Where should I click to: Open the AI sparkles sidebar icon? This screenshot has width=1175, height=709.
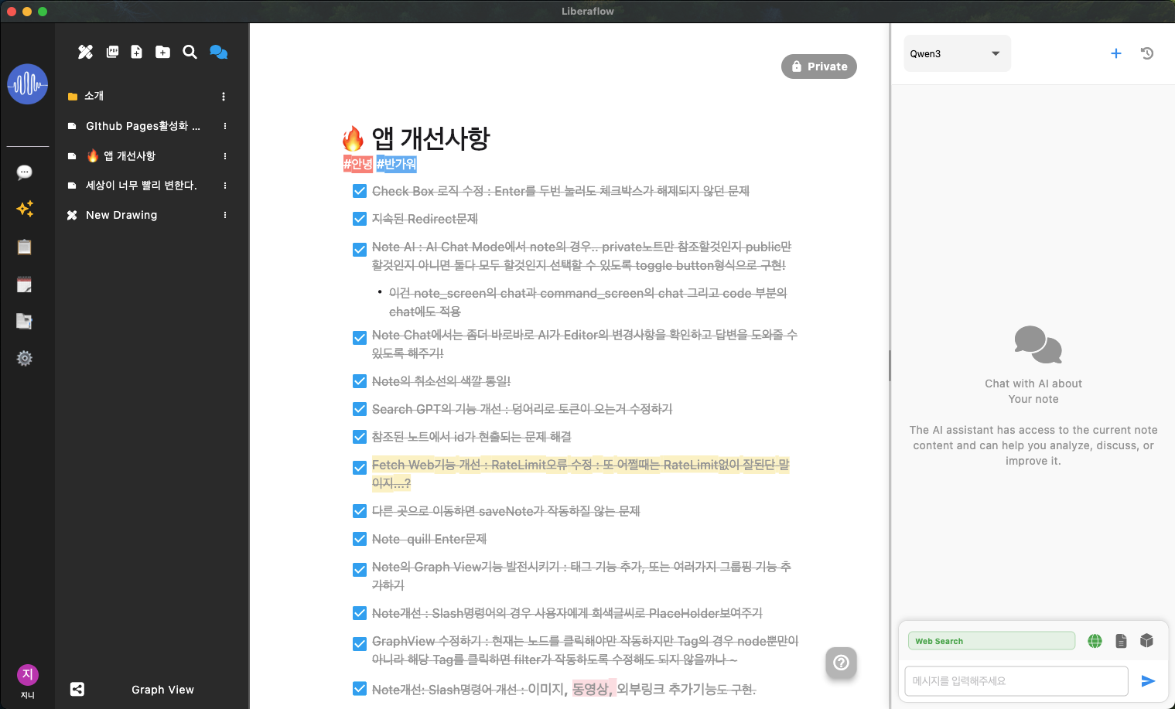coord(25,209)
